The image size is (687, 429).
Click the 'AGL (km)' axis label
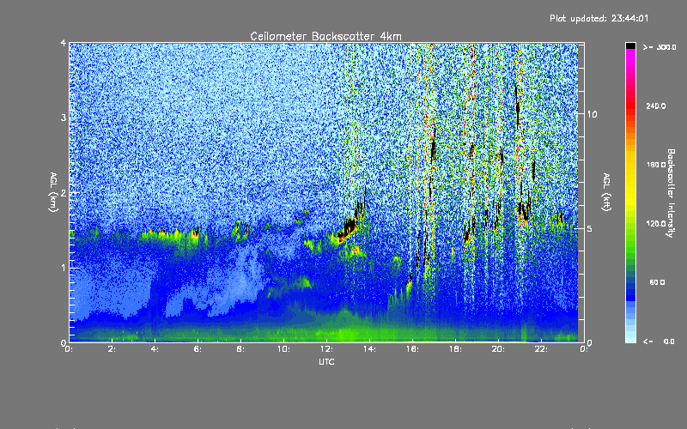click(x=54, y=192)
